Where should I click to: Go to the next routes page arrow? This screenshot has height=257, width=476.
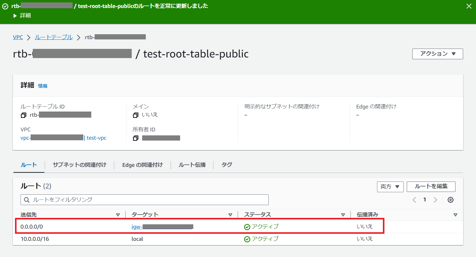point(435,200)
